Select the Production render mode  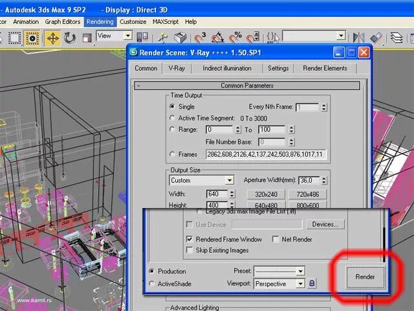pyautogui.click(x=151, y=271)
